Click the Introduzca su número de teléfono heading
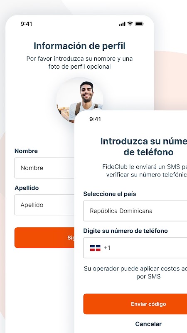 [x=144, y=147]
